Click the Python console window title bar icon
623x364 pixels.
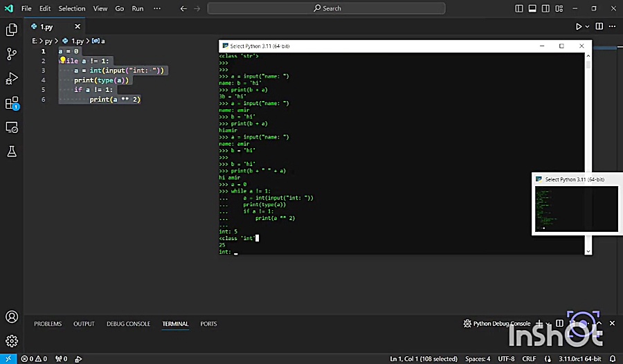[x=225, y=46]
